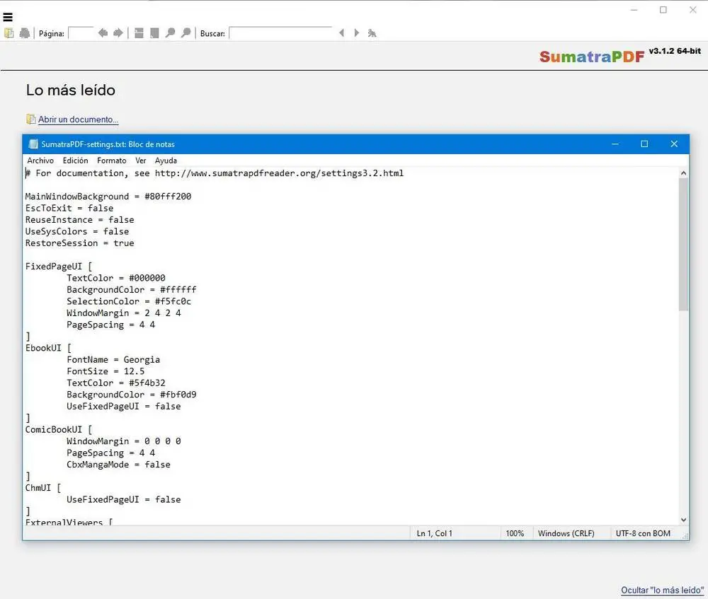The image size is (708, 599).
Task: Click the zoom out magnifier icon
Action: (170, 33)
